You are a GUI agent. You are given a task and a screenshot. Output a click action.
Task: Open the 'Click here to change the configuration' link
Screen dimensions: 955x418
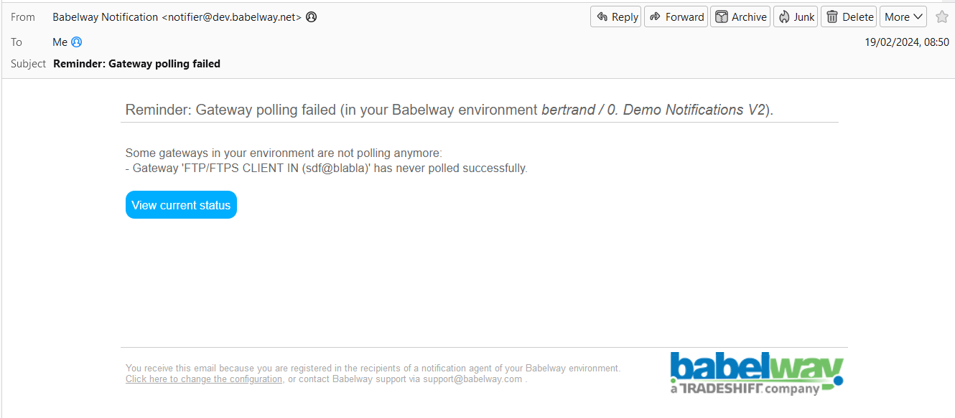[x=204, y=379]
